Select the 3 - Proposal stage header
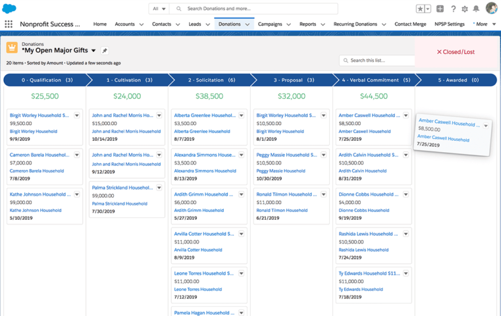The width and height of the screenshot is (501, 316). point(293,80)
